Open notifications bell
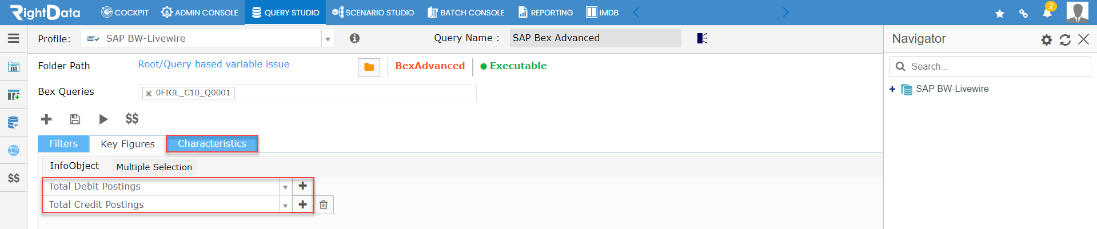1097x229 pixels. [x=1047, y=13]
